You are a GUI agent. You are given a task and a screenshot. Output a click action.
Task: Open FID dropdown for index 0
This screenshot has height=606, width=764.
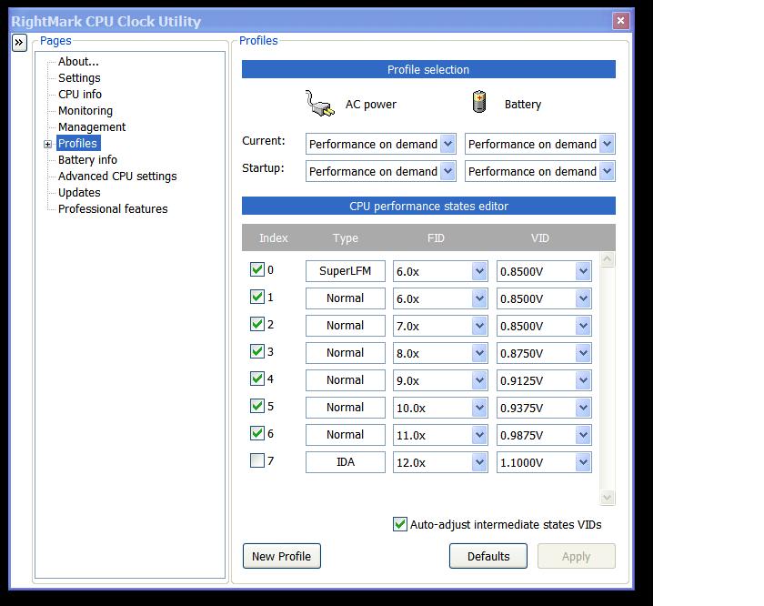click(x=479, y=271)
